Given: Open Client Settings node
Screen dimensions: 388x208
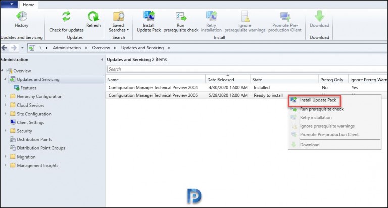Looking at the screenshot, I should (30, 122).
